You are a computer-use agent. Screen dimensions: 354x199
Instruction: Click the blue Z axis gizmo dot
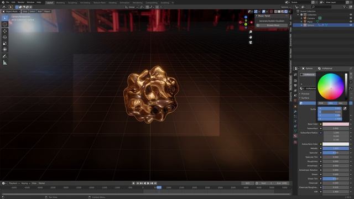pyautogui.click(x=246, y=17)
